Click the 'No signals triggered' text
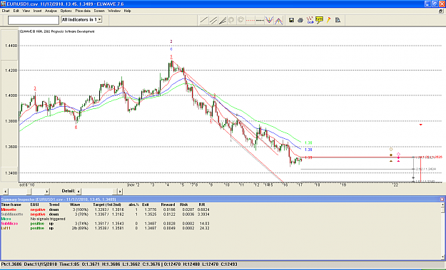The image size is (446, 270). tap(48, 219)
